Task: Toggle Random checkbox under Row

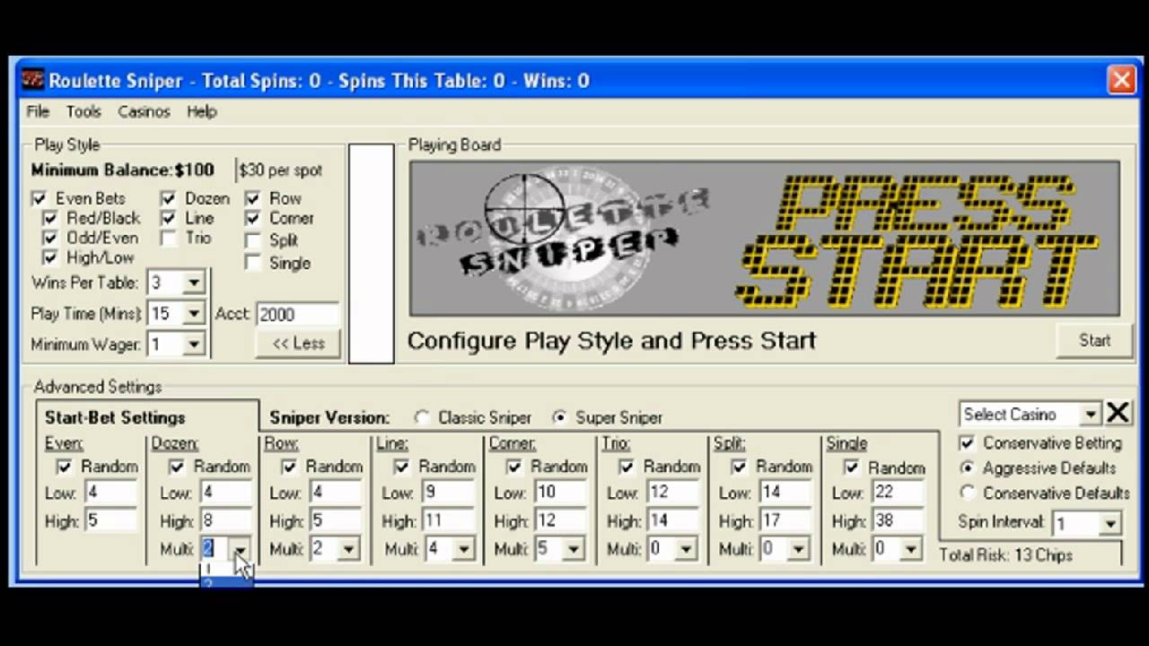Action: click(x=289, y=467)
